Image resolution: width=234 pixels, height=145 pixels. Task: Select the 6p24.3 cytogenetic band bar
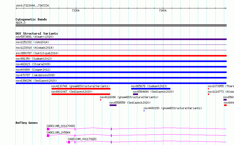click(121, 25)
